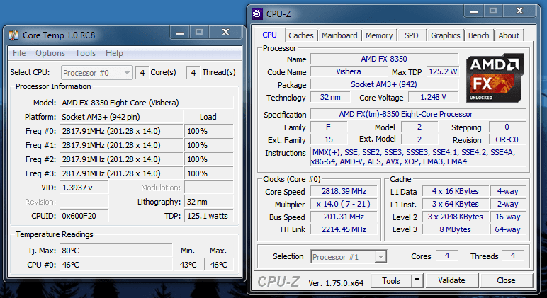Click the Freq #2 frequency value
This screenshot has height=298, width=547.
pos(121,159)
